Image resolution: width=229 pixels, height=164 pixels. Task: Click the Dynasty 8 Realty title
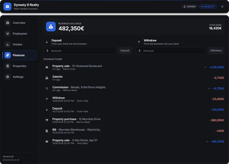click(26, 5)
